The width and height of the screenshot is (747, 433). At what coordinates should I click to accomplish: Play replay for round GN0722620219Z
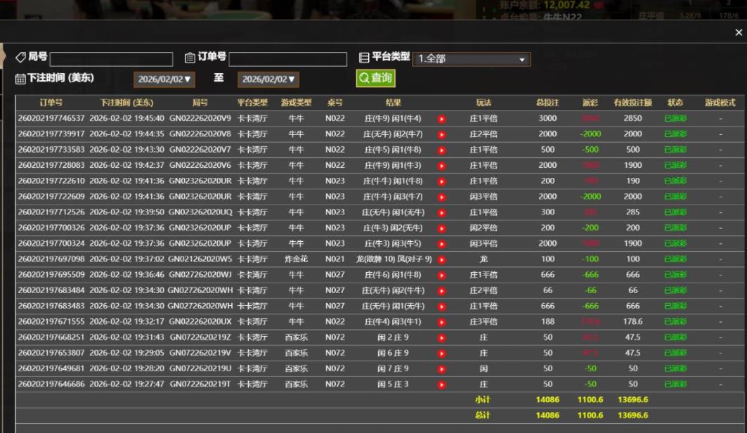click(441, 337)
